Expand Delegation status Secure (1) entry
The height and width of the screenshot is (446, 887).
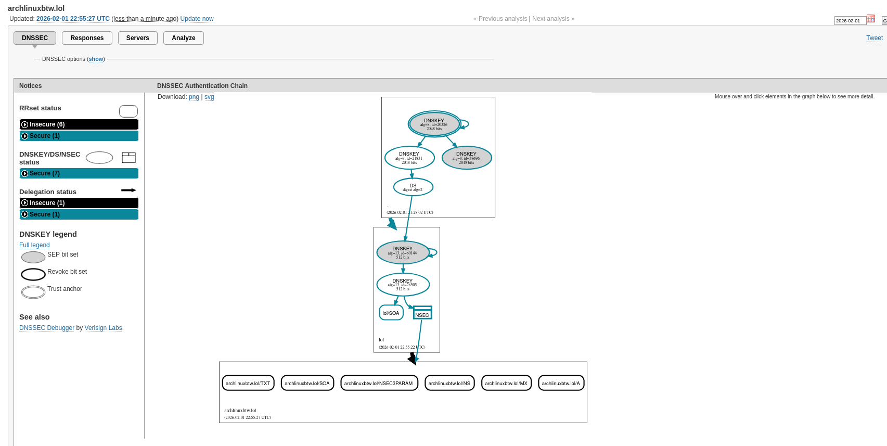point(79,214)
